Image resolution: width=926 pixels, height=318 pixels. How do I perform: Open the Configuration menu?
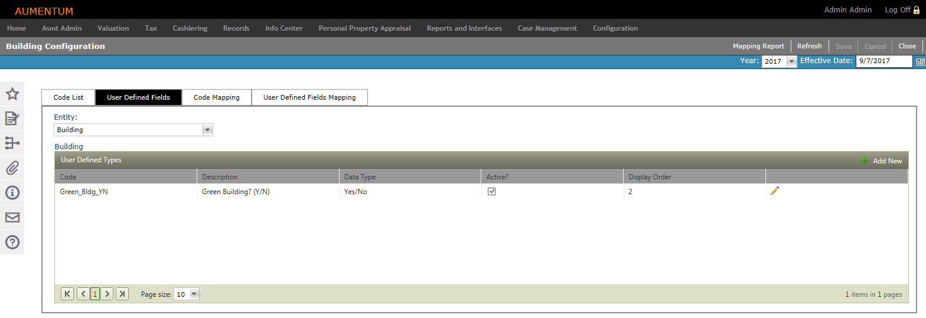[615, 28]
